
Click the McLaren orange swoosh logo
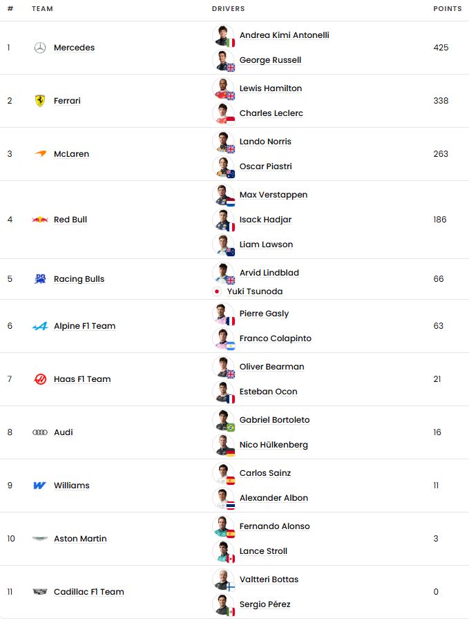coord(40,154)
